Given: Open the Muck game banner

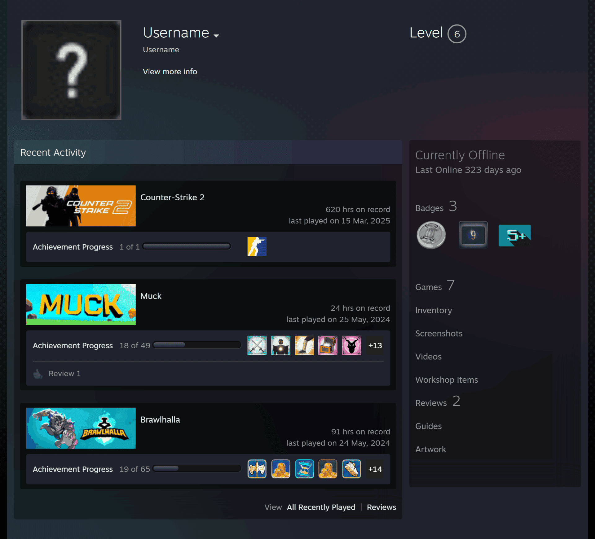Looking at the screenshot, I should point(81,304).
